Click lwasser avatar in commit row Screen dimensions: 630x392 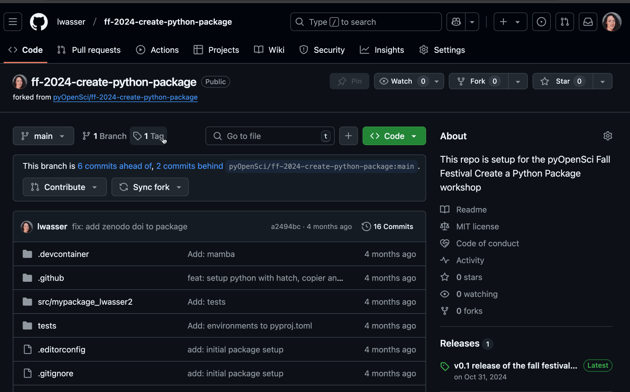point(26,227)
